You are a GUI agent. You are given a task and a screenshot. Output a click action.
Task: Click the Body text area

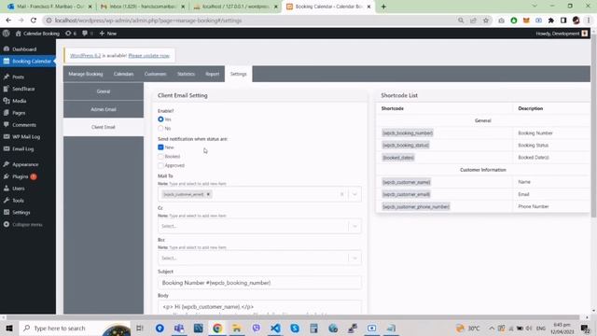coord(259,307)
